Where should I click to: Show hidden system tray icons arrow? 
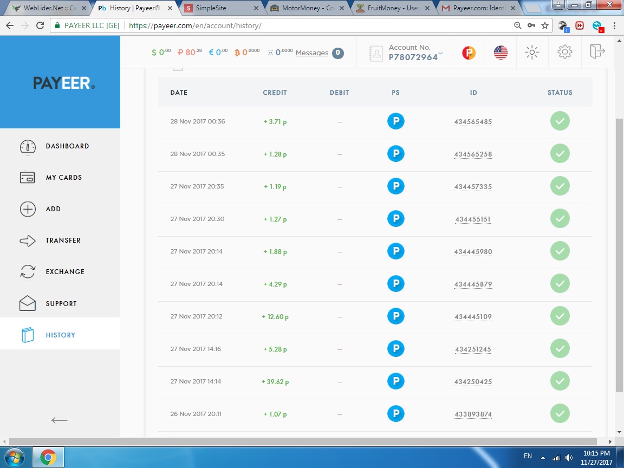tap(543, 458)
